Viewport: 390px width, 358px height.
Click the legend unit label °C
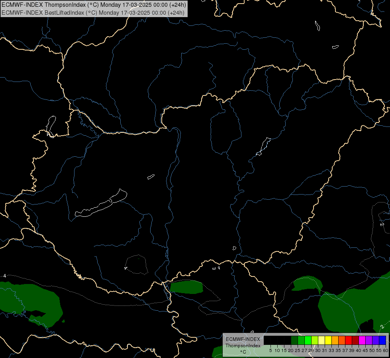click(x=243, y=352)
